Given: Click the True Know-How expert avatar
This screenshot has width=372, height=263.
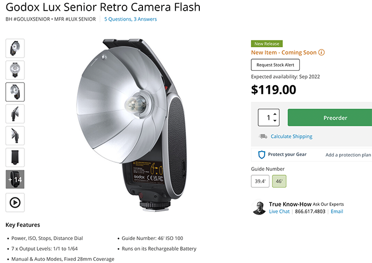Looking at the screenshot, I should click(259, 208).
